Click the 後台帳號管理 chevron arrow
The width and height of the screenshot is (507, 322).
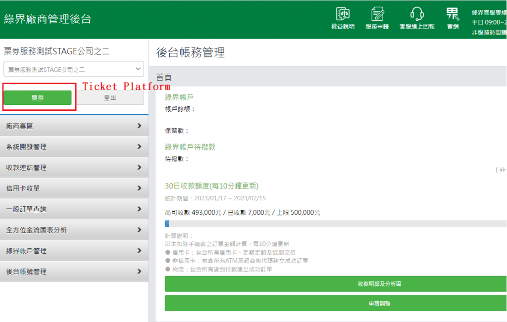click(x=139, y=272)
